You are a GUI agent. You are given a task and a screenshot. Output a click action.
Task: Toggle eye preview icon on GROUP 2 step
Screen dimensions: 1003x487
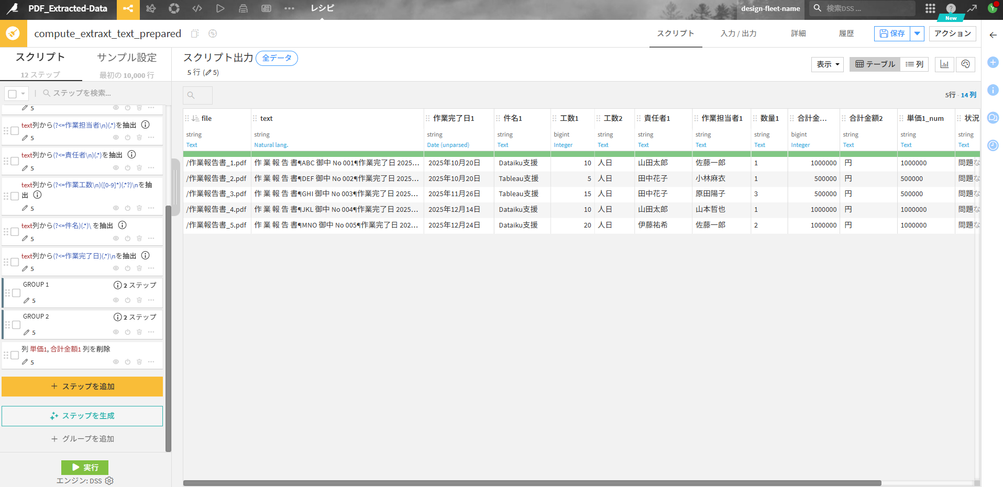tap(116, 332)
